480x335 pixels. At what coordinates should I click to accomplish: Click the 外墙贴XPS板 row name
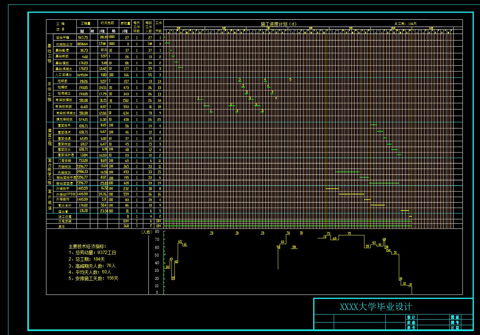(65, 194)
